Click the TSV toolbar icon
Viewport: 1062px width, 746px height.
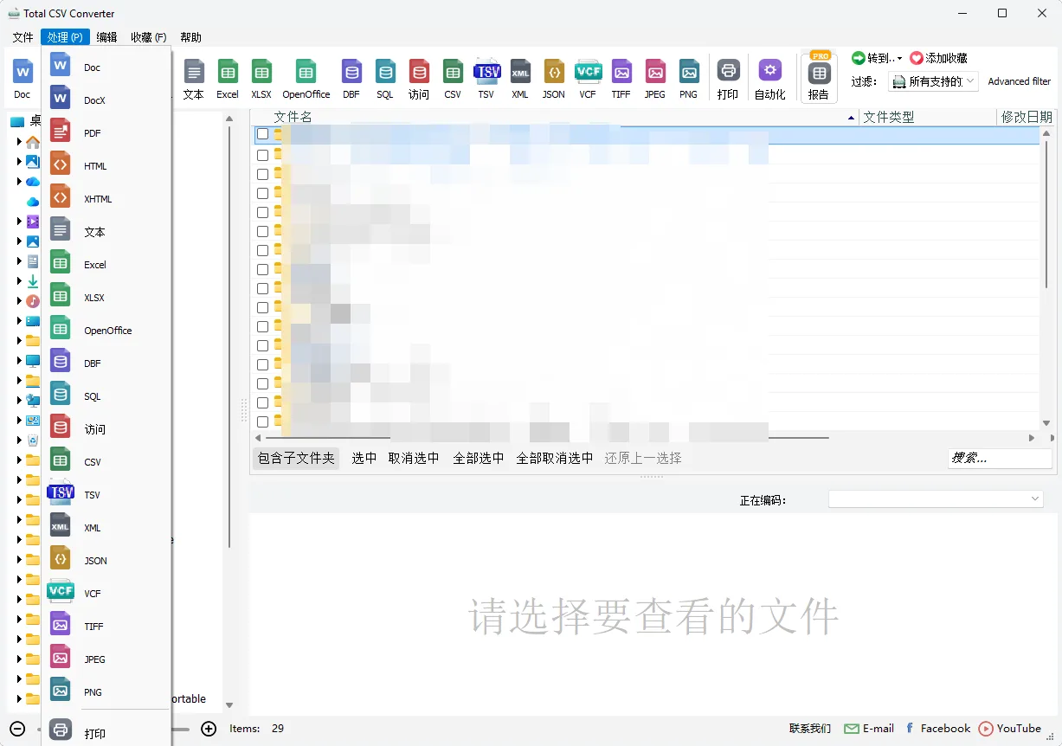(x=487, y=71)
